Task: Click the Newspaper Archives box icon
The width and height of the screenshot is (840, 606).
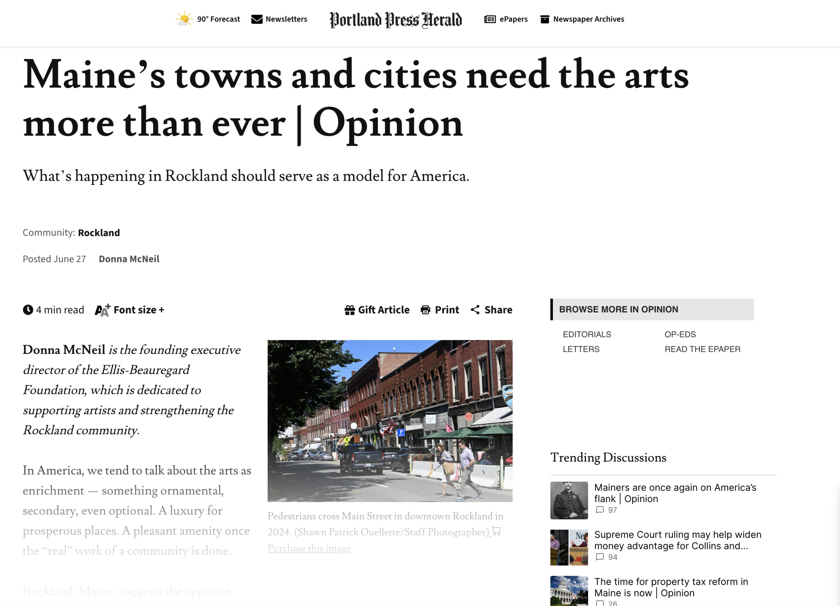Action: [544, 19]
